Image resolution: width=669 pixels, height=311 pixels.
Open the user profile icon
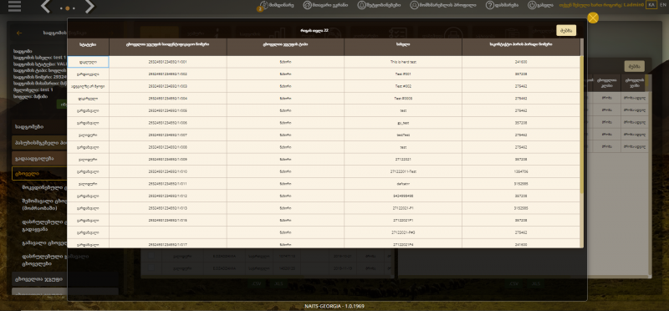tap(414, 5)
